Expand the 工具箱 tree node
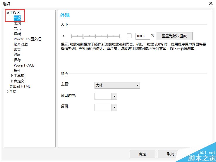This screenshot has height=162, width=216. pyautogui.click(x=12, y=76)
